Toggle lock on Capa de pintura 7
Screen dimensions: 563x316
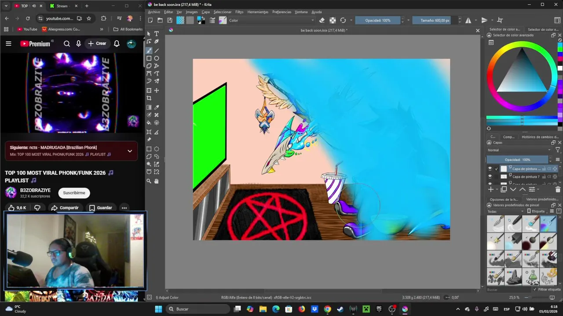click(x=544, y=176)
